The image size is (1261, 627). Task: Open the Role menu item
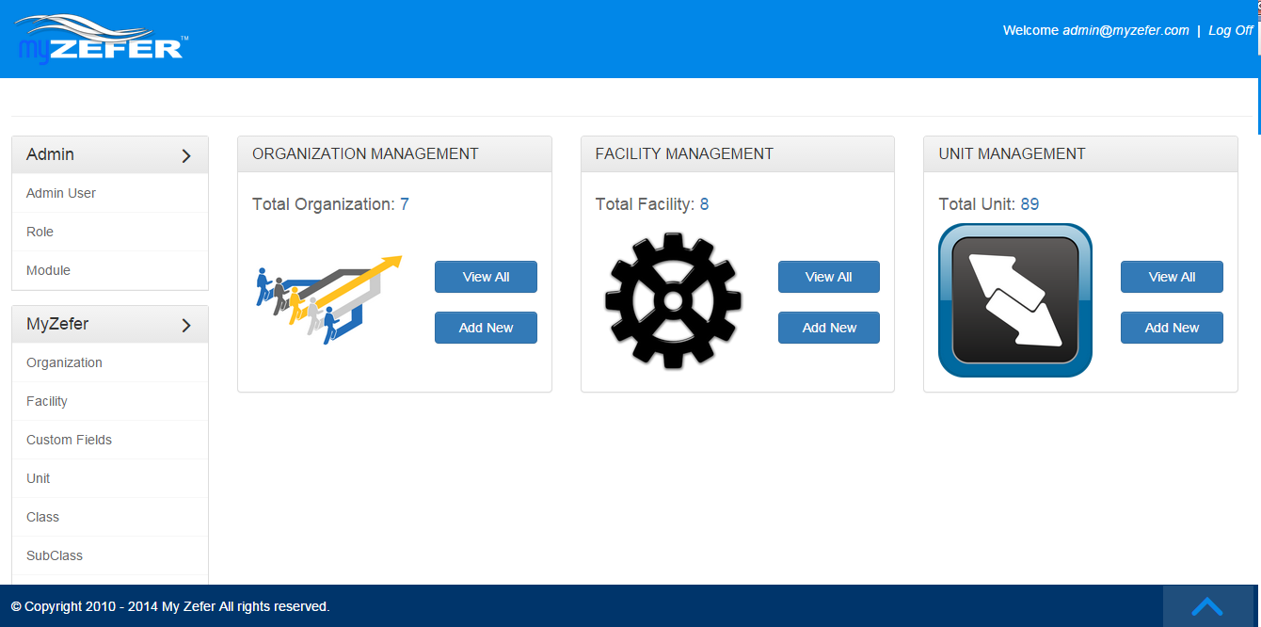pyautogui.click(x=40, y=232)
